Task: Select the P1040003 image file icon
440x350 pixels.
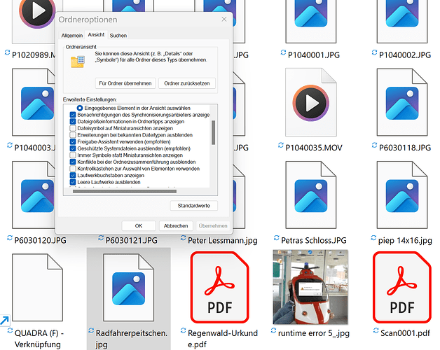Action: pos(33,102)
